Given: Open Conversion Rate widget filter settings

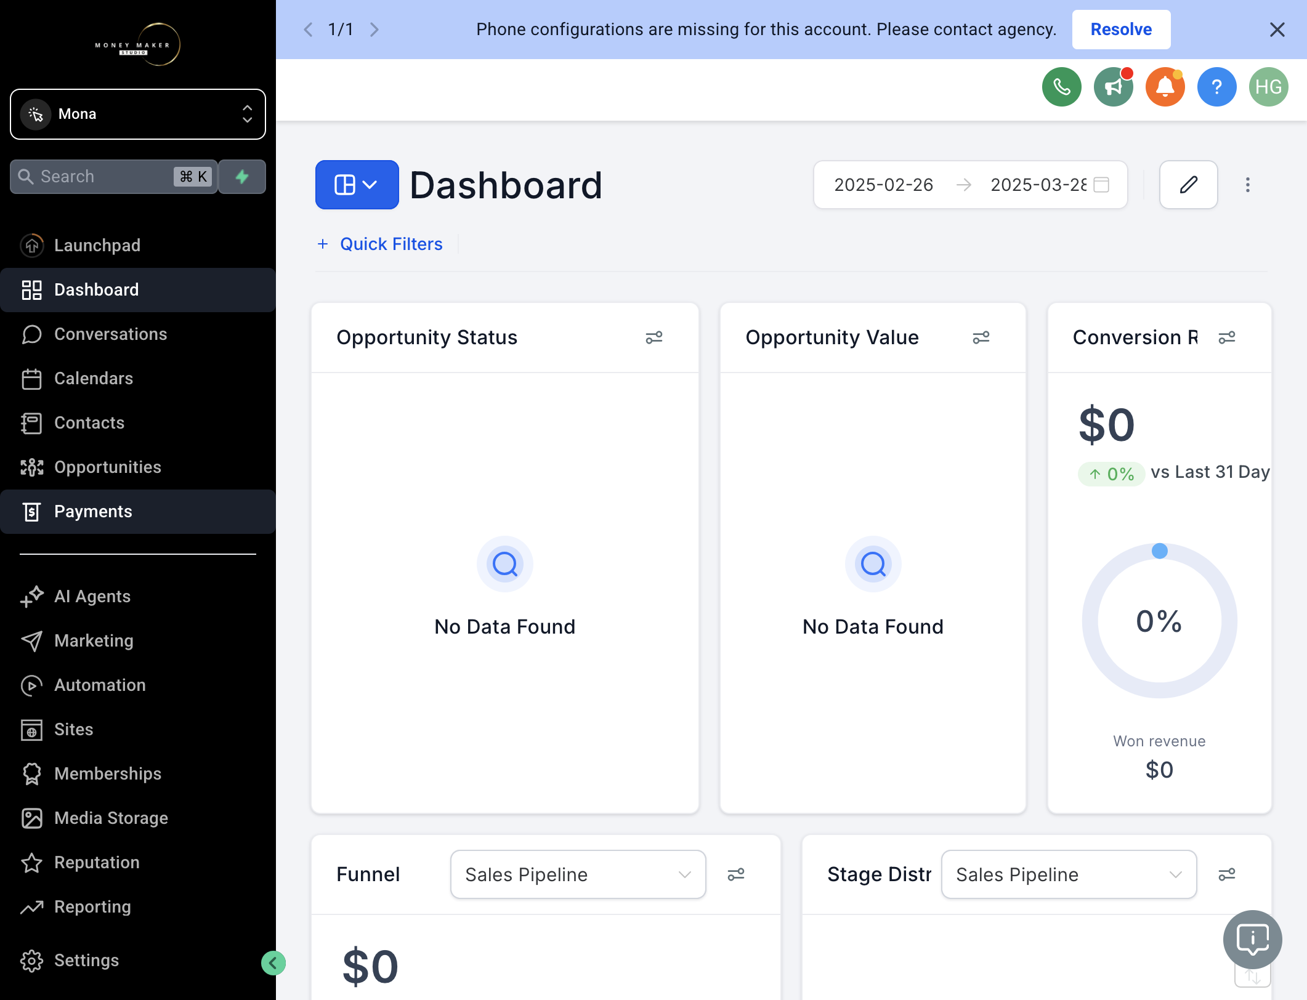Looking at the screenshot, I should click(1226, 337).
